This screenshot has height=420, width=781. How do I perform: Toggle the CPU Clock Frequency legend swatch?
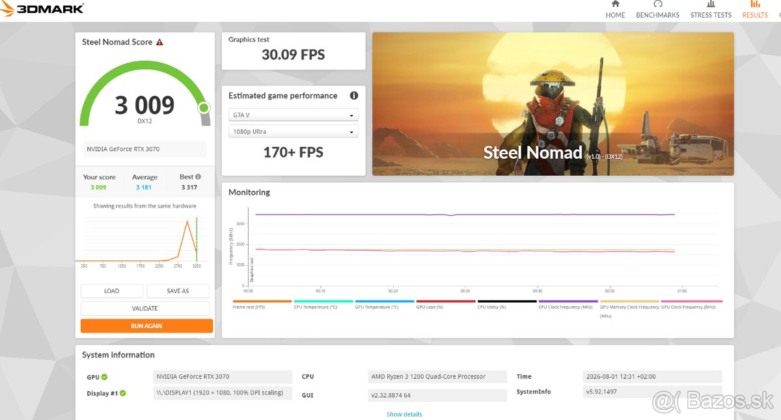click(x=568, y=301)
